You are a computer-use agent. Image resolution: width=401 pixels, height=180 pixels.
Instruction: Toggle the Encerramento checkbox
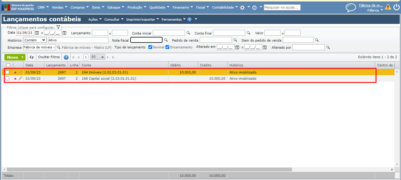pos(168,47)
